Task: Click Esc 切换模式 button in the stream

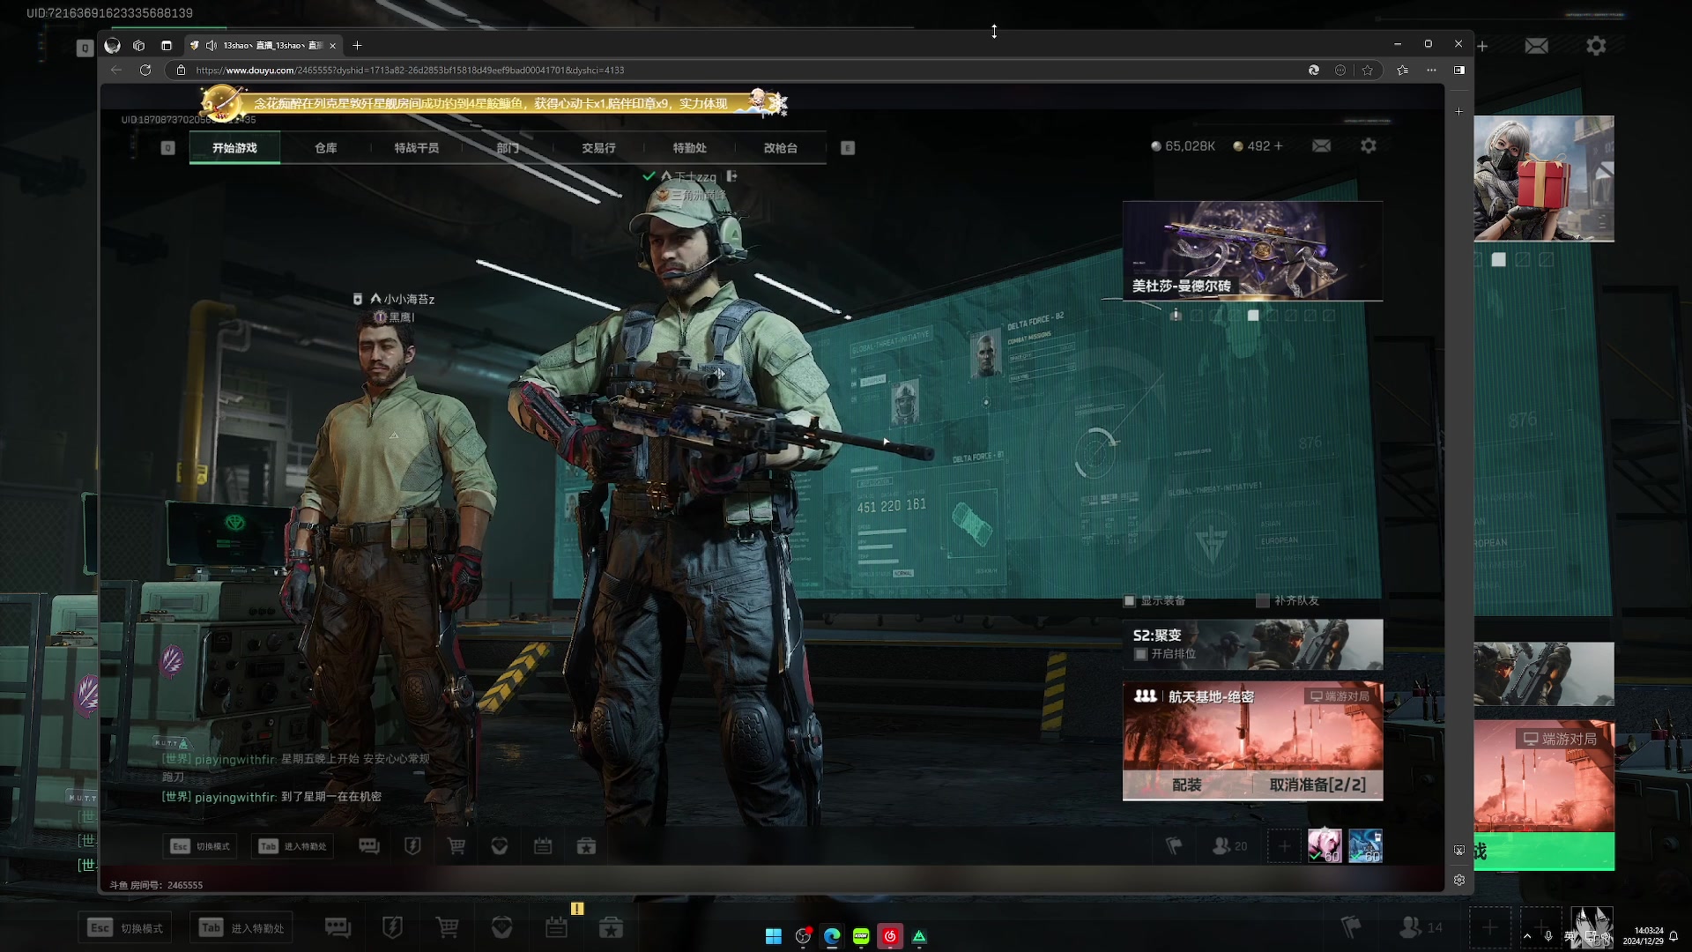Action: point(200,846)
